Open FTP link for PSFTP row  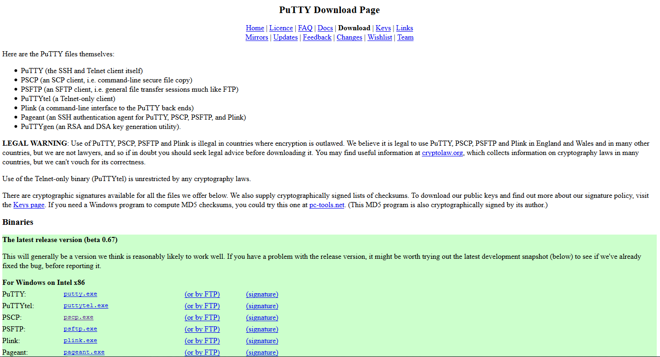coord(202,329)
